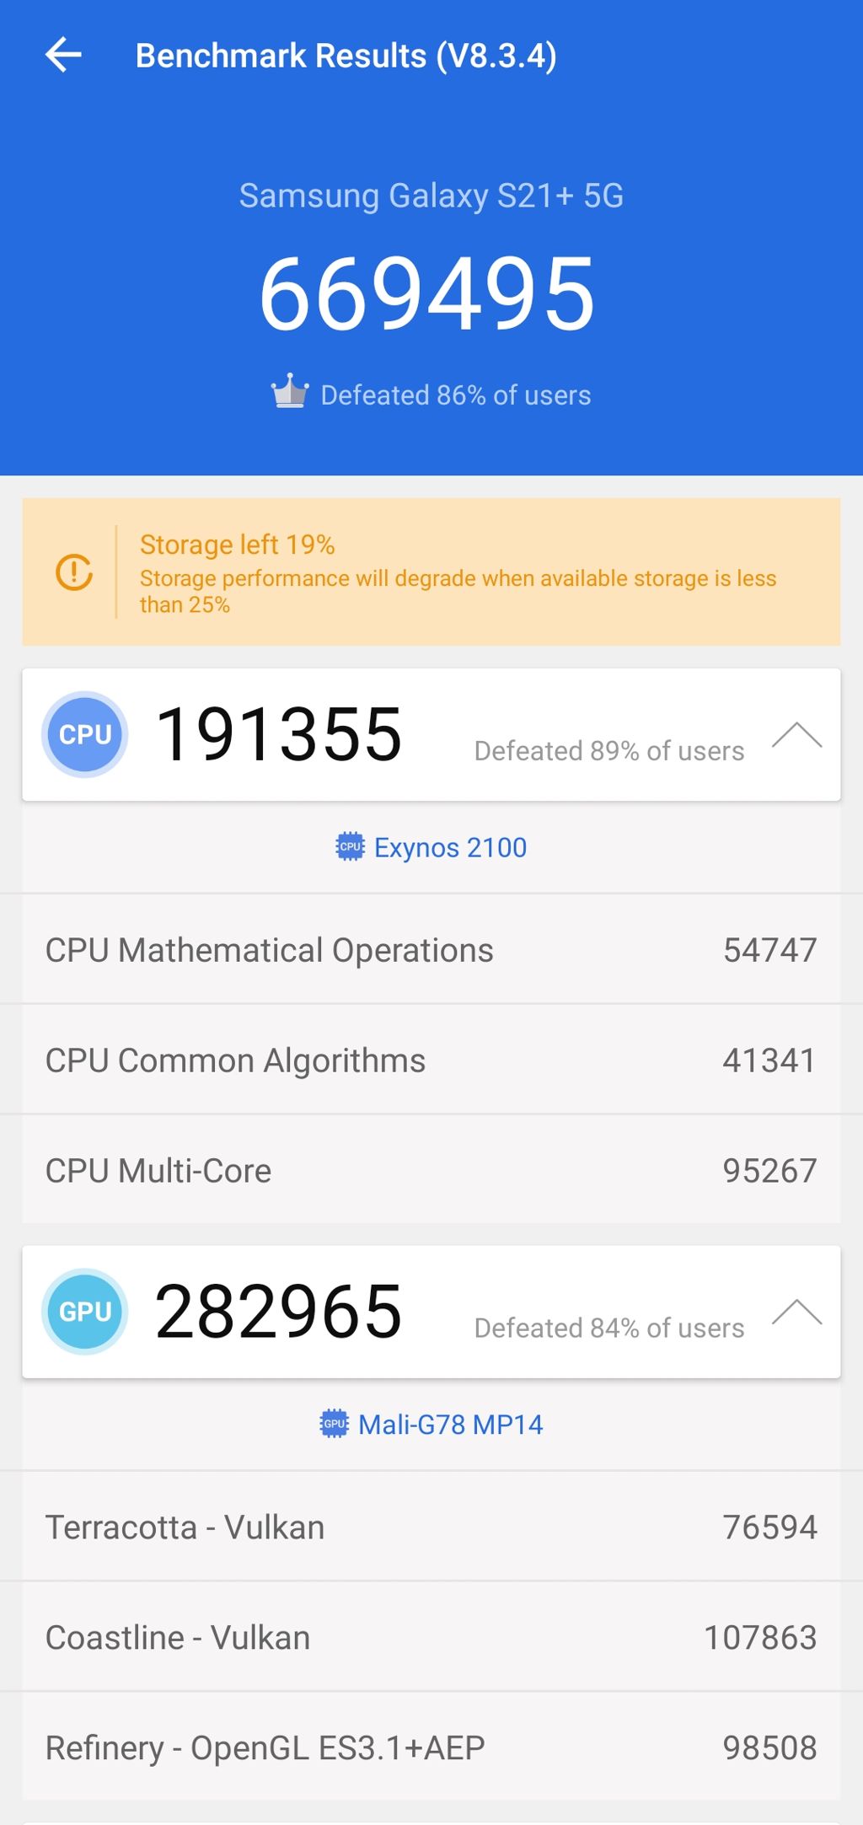Viewport: 863px width, 1825px height.
Task: Select the CPU Multi-Core row
Action: 431,1171
